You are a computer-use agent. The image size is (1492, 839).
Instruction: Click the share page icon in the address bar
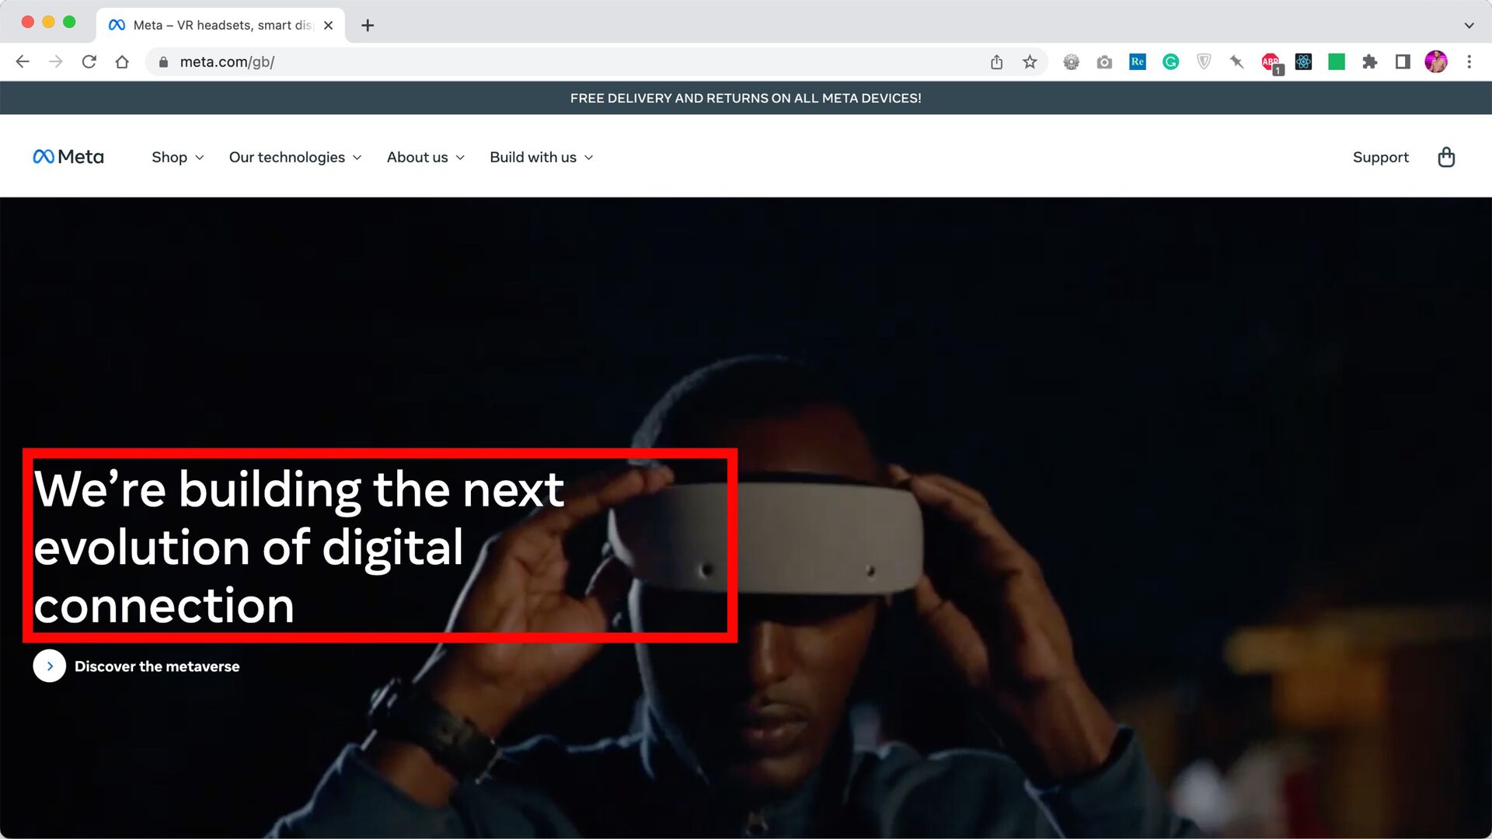(x=996, y=62)
